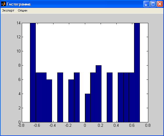This screenshot has height=136, width=164.
Task: Select the height 6 bar near x = -0.2
Action: click(71, 101)
